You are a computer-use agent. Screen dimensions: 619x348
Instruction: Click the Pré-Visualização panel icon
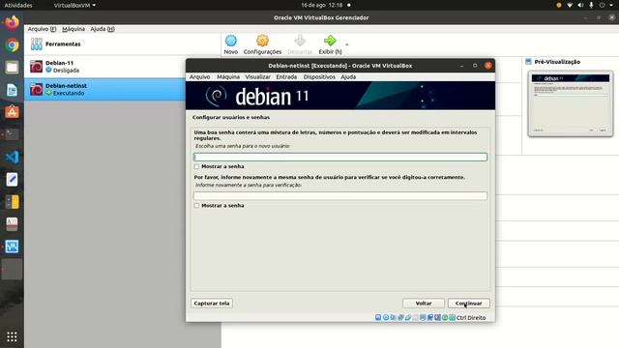pos(529,62)
